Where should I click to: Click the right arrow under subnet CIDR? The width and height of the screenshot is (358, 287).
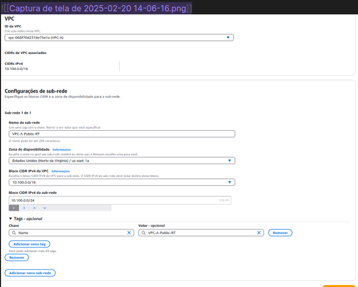click(x=24, y=208)
